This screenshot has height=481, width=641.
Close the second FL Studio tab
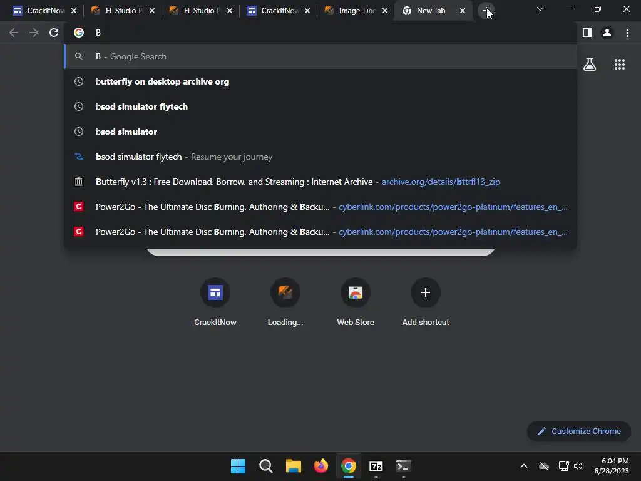click(x=230, y=11)
